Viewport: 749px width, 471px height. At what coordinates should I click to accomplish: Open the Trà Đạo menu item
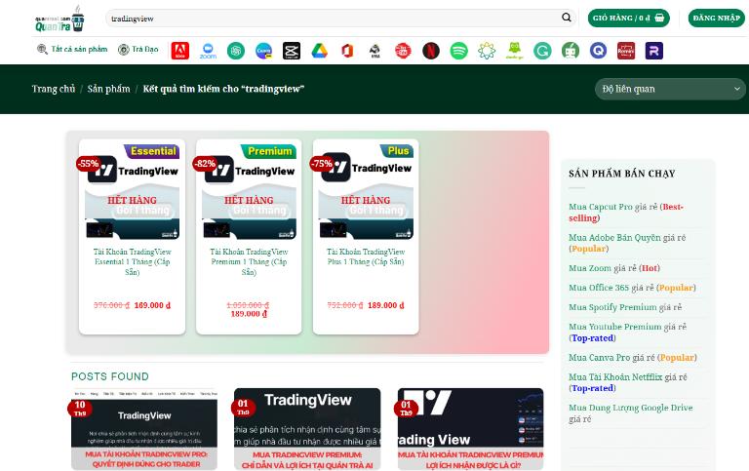pos(138,50)
